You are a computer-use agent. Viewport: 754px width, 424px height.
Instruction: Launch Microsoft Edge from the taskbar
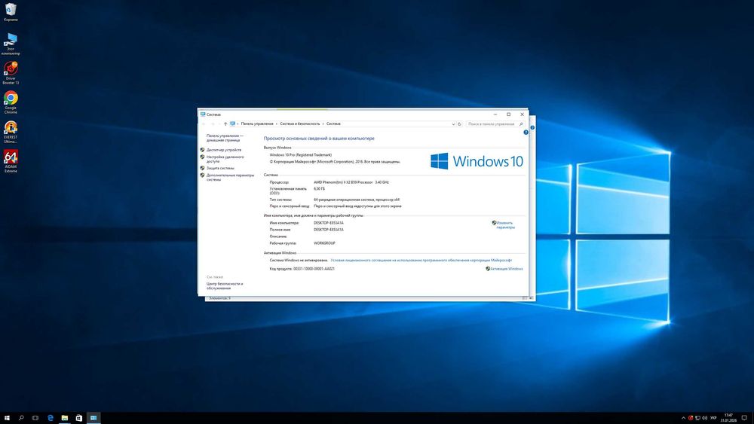point(50,418)
